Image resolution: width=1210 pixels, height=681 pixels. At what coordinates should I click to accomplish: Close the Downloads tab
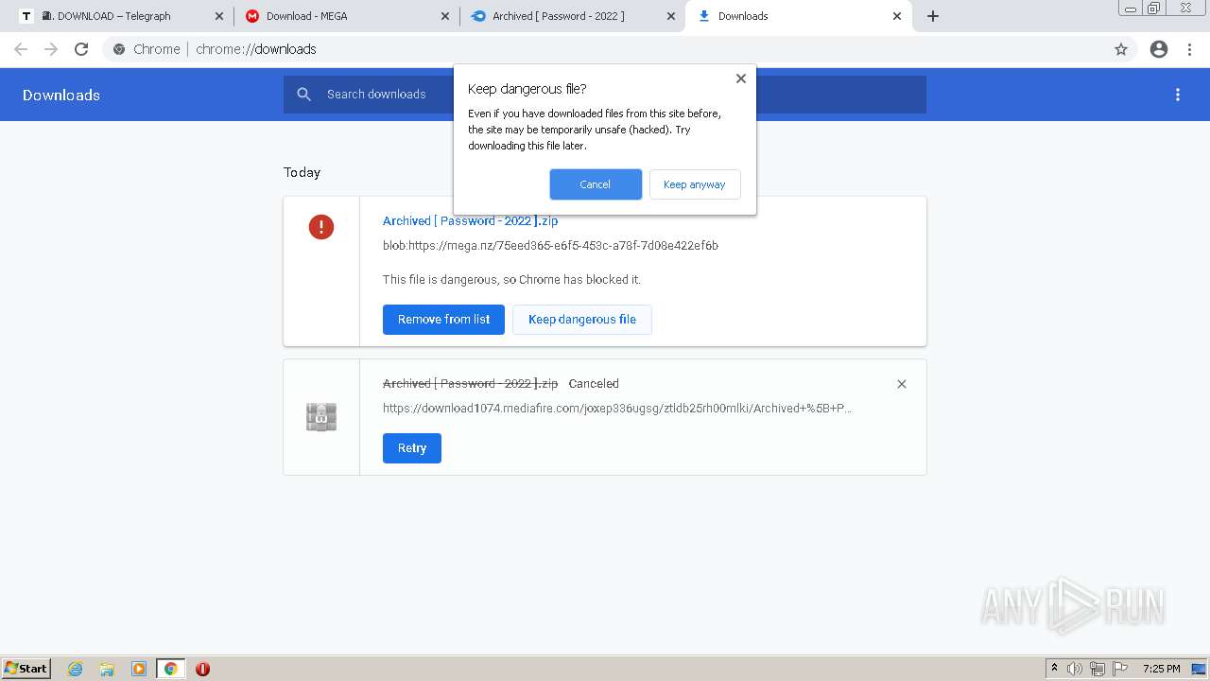point(897,16)
